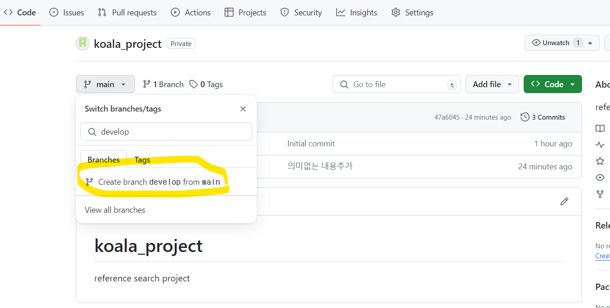
Task: Click the repository owner avatar
Action: pyautogui.click(x=83, y=43)
